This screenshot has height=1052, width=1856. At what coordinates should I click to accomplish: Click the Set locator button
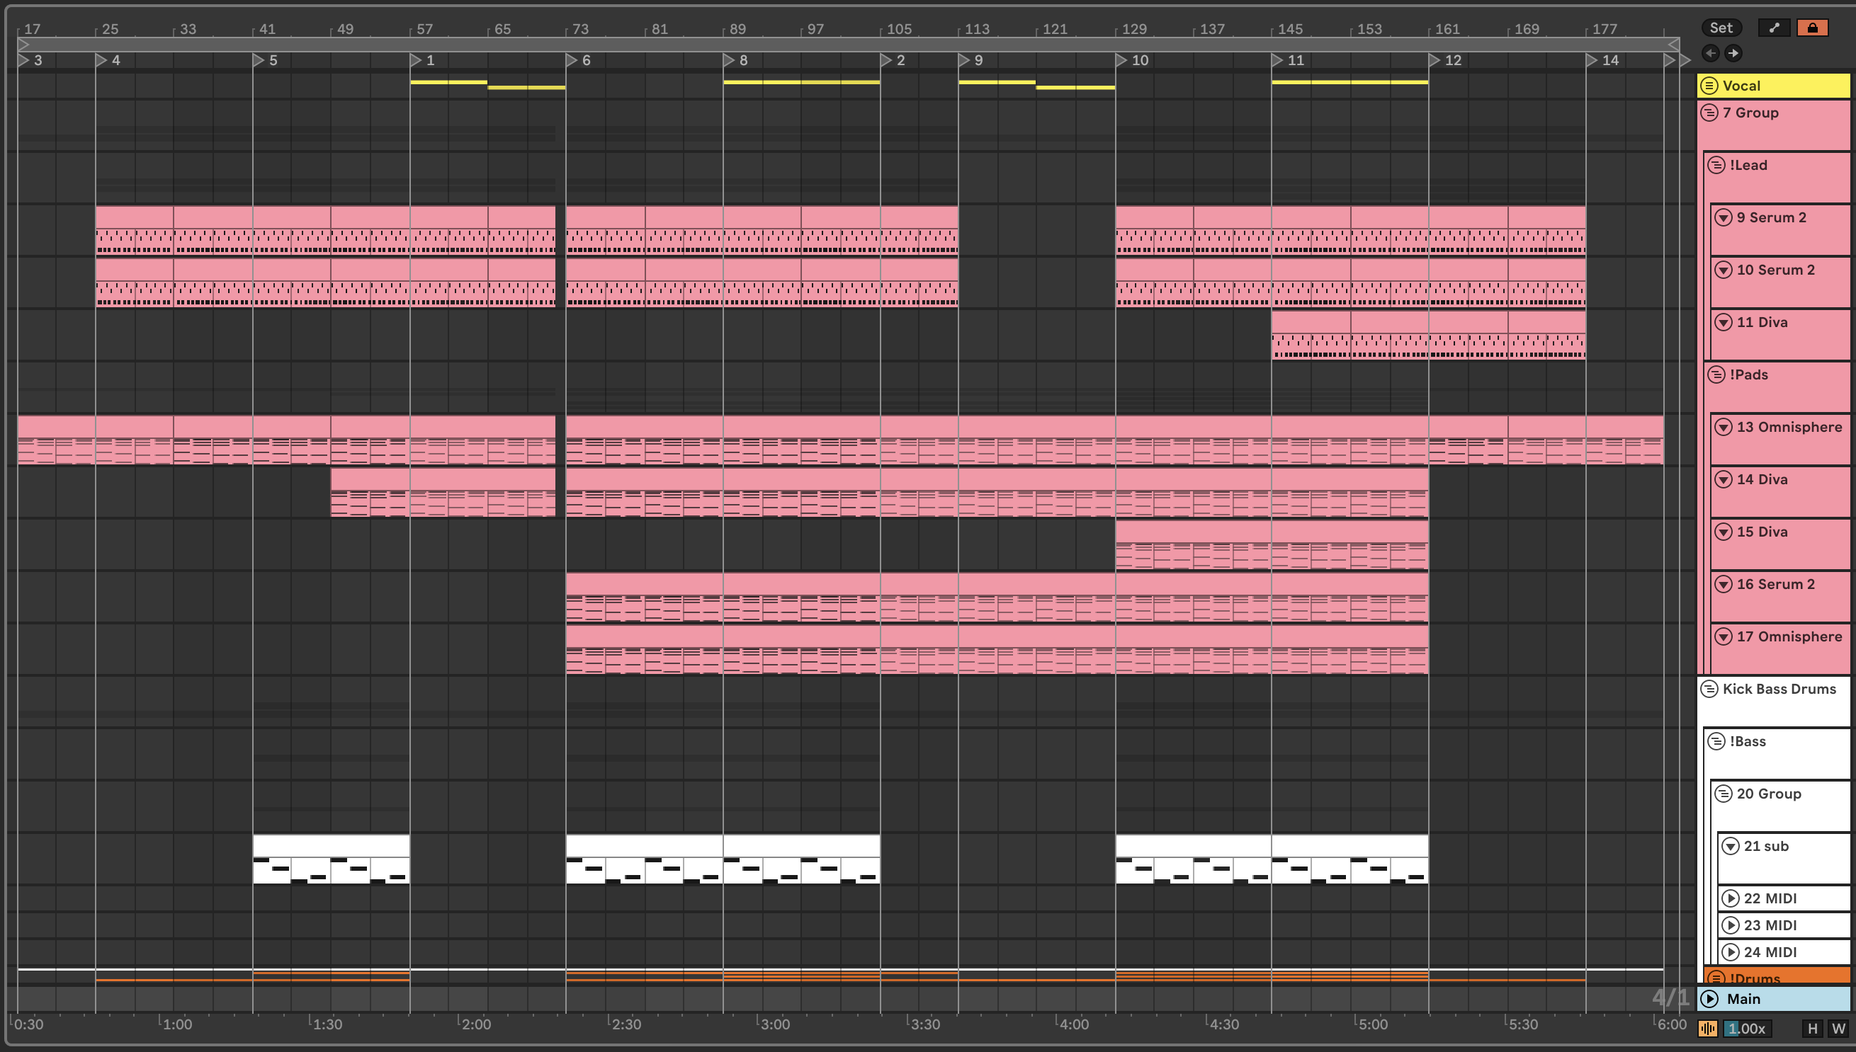(x=1721, y=28)
